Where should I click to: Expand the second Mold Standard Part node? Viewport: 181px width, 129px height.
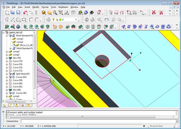[x=11, y=49]
